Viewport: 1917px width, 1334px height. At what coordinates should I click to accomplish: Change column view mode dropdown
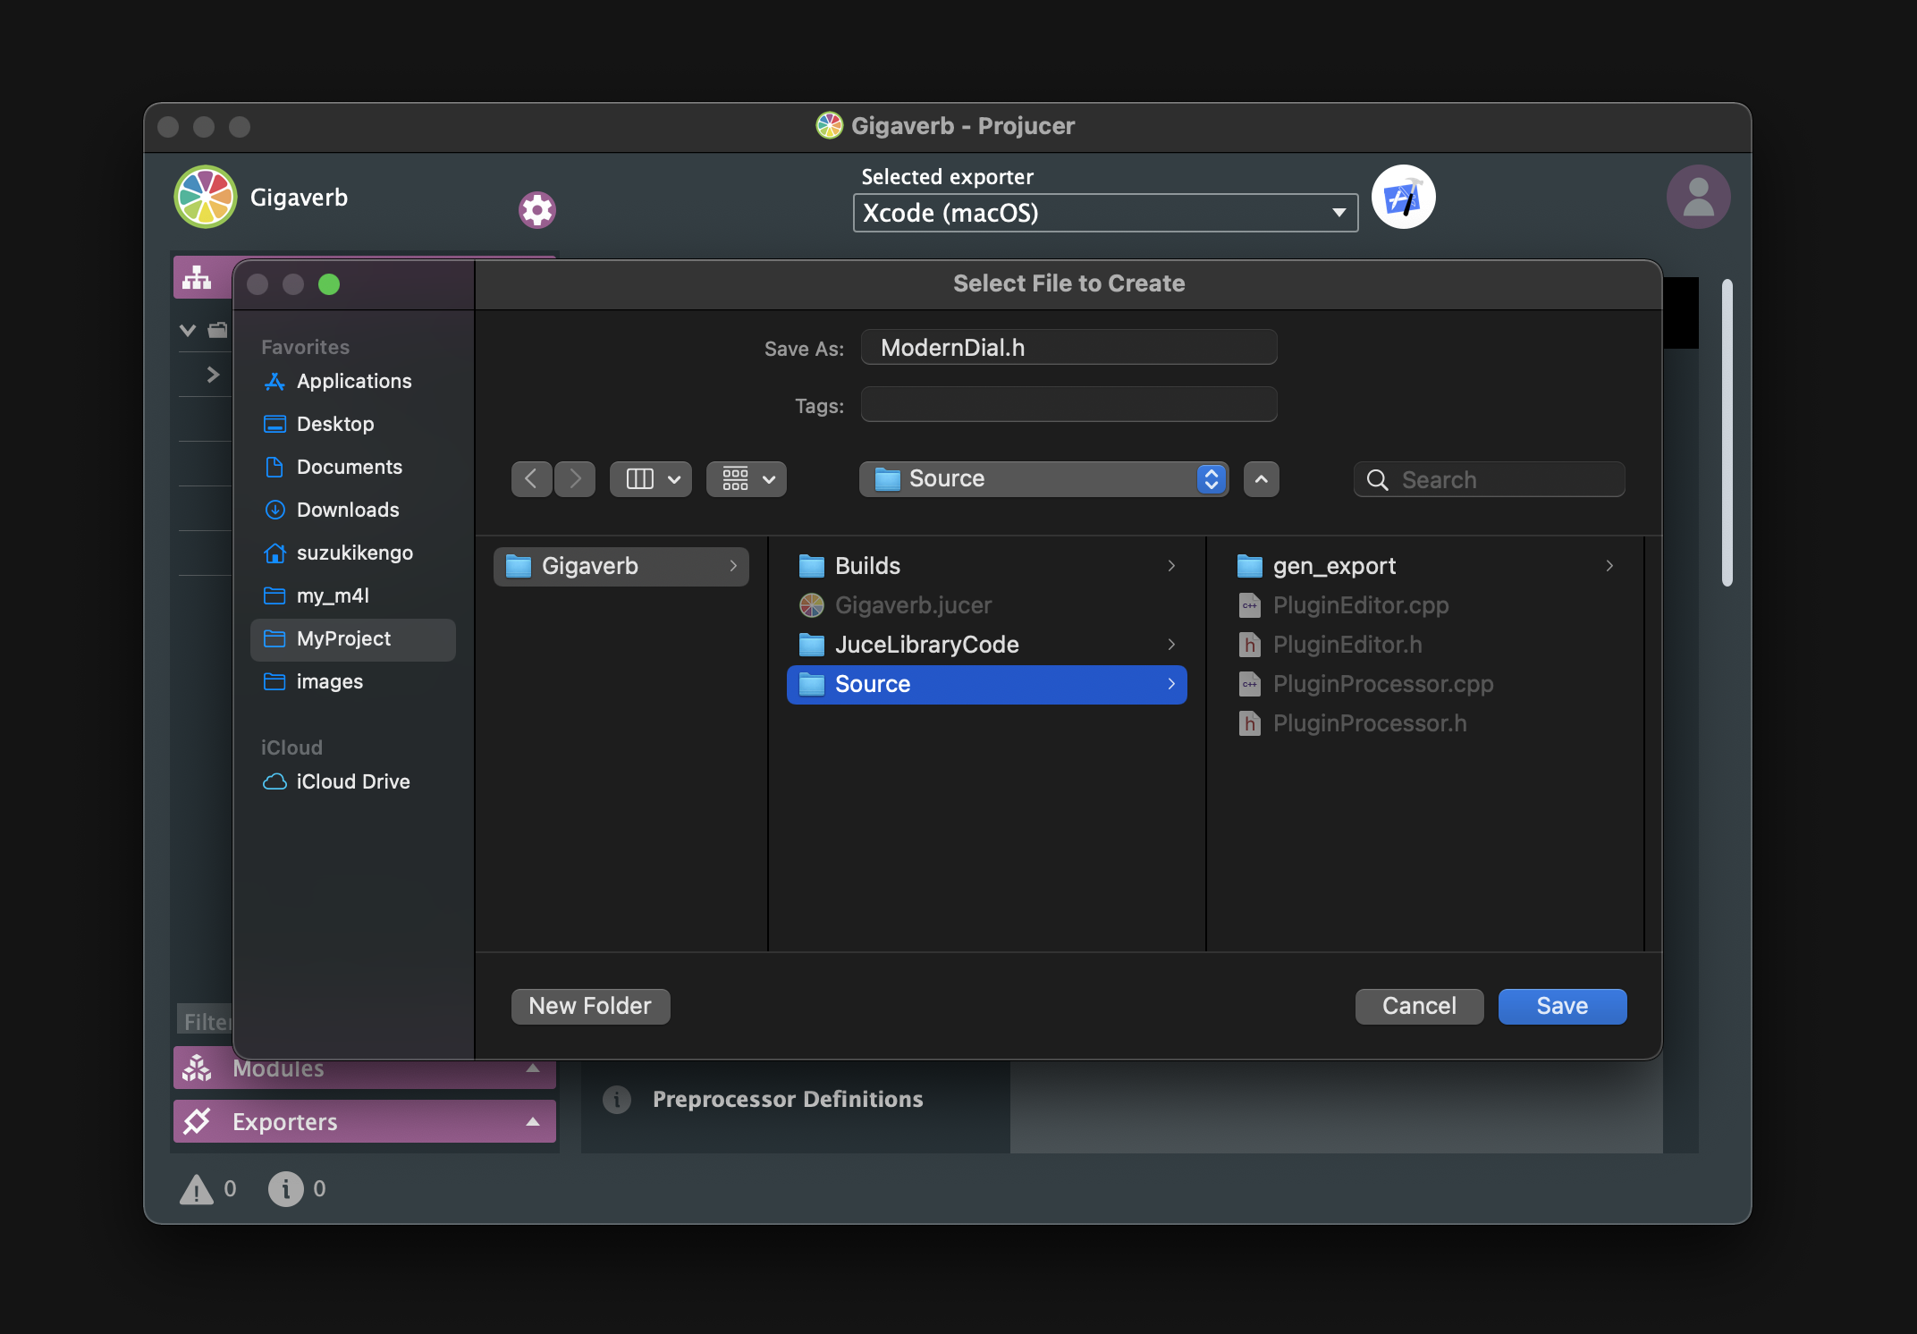(x=651, y=479)
